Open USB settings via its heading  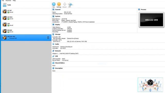point(56,56)
